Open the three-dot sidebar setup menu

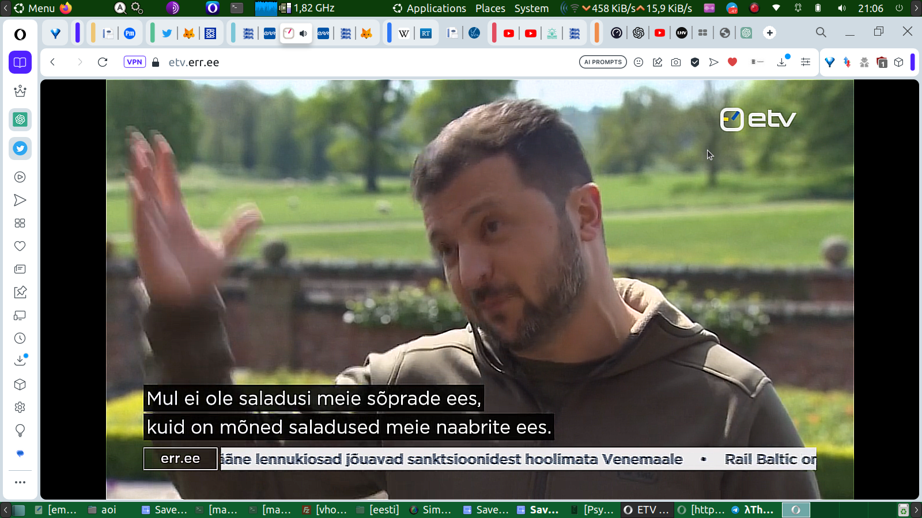point(20,482)
